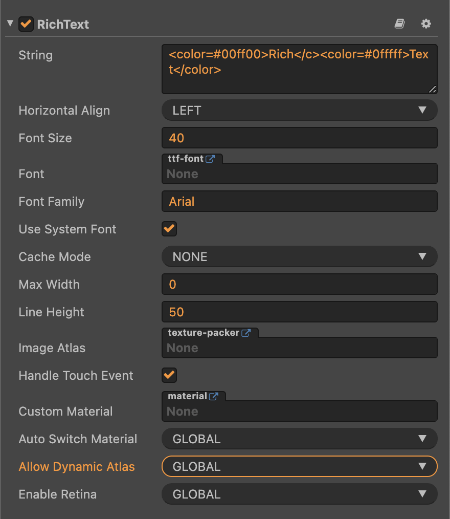Open the Enable Retina dropdown

click(299, 494)
